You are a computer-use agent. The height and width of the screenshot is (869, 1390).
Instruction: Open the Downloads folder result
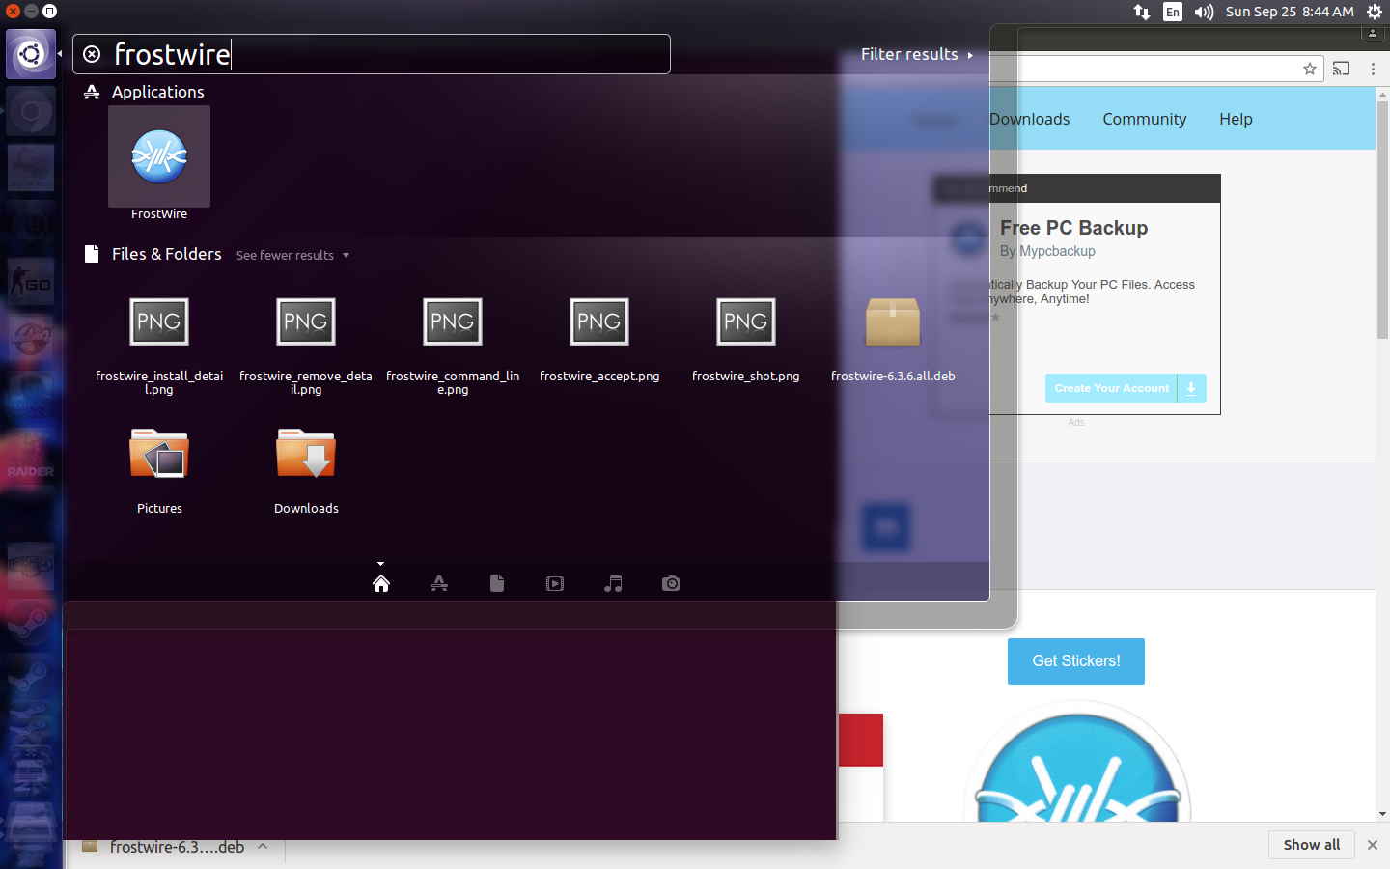(x=306, y=471)
